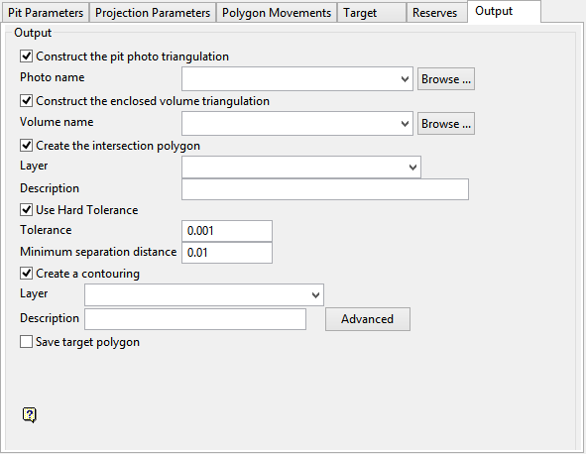The width and height of the screenshot is (586, 454).
Task: Click Browse button beside Volume name
Action: [446, 124]
